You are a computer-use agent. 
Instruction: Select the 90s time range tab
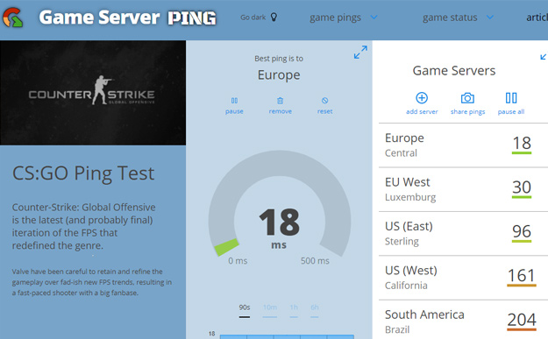coord(245,310)
